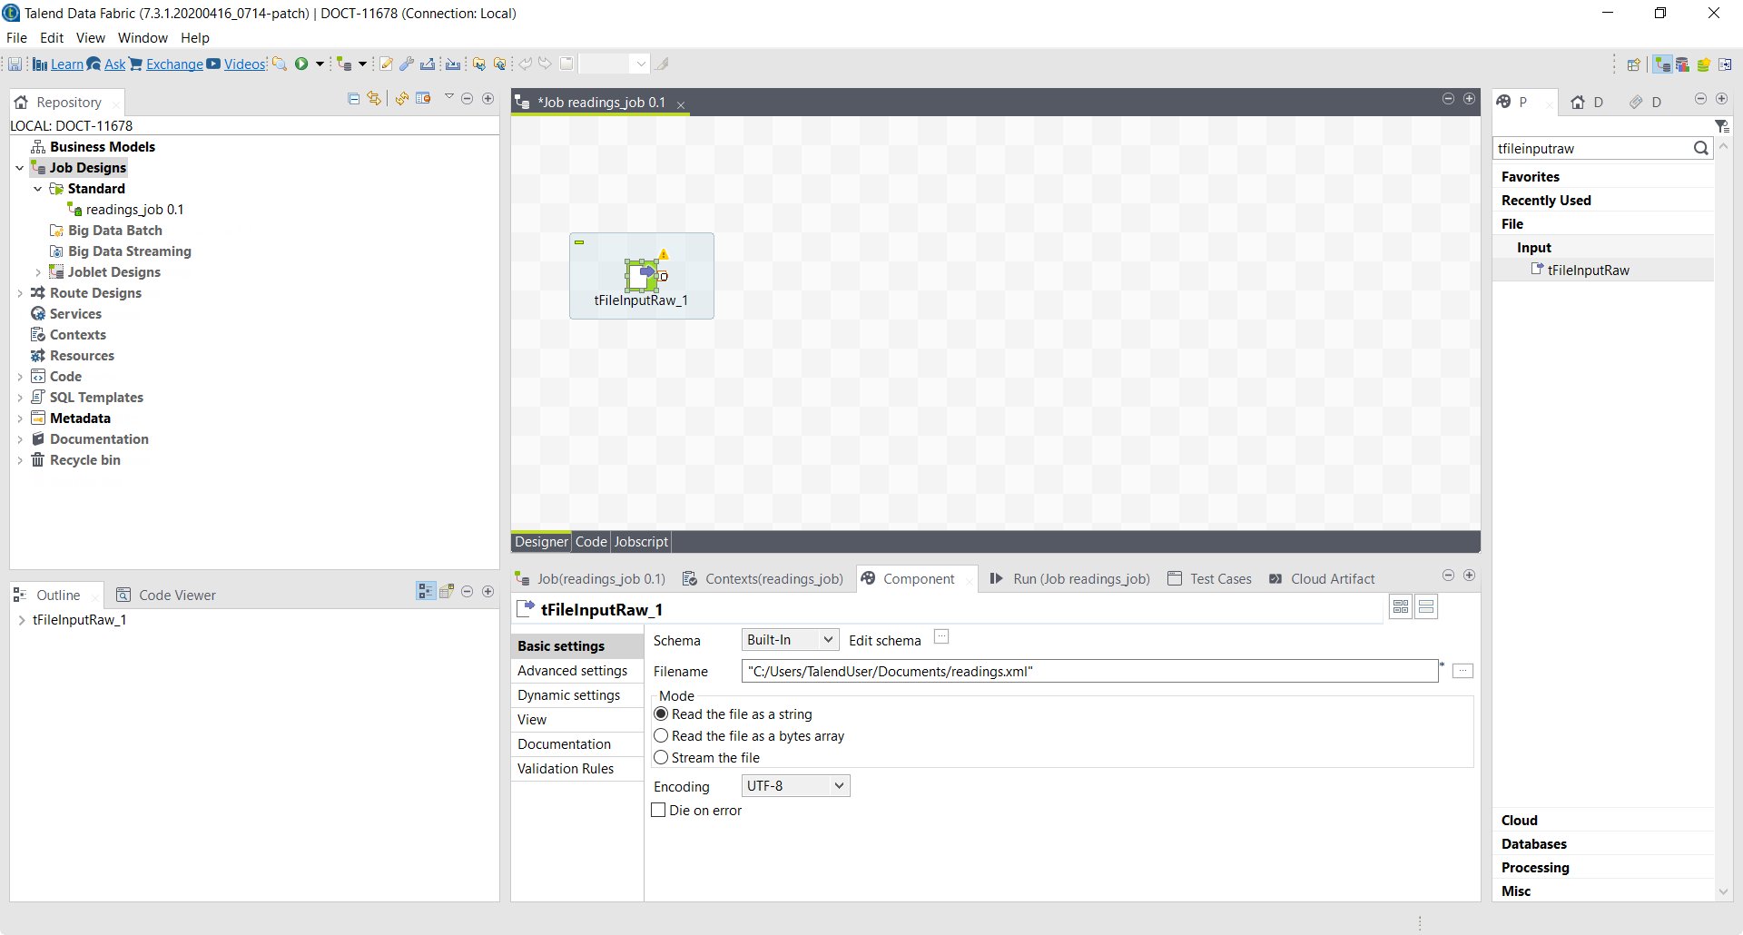
Task: Click Link with Editor icon in Repository
Action: pos(374,98)
